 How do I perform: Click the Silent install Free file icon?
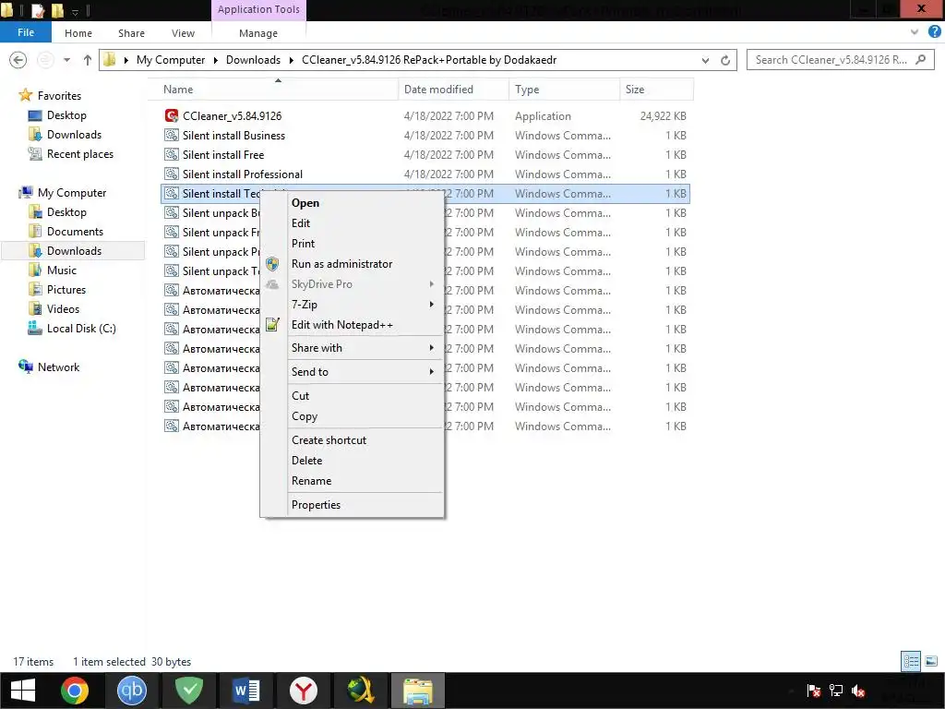point(171,154)
